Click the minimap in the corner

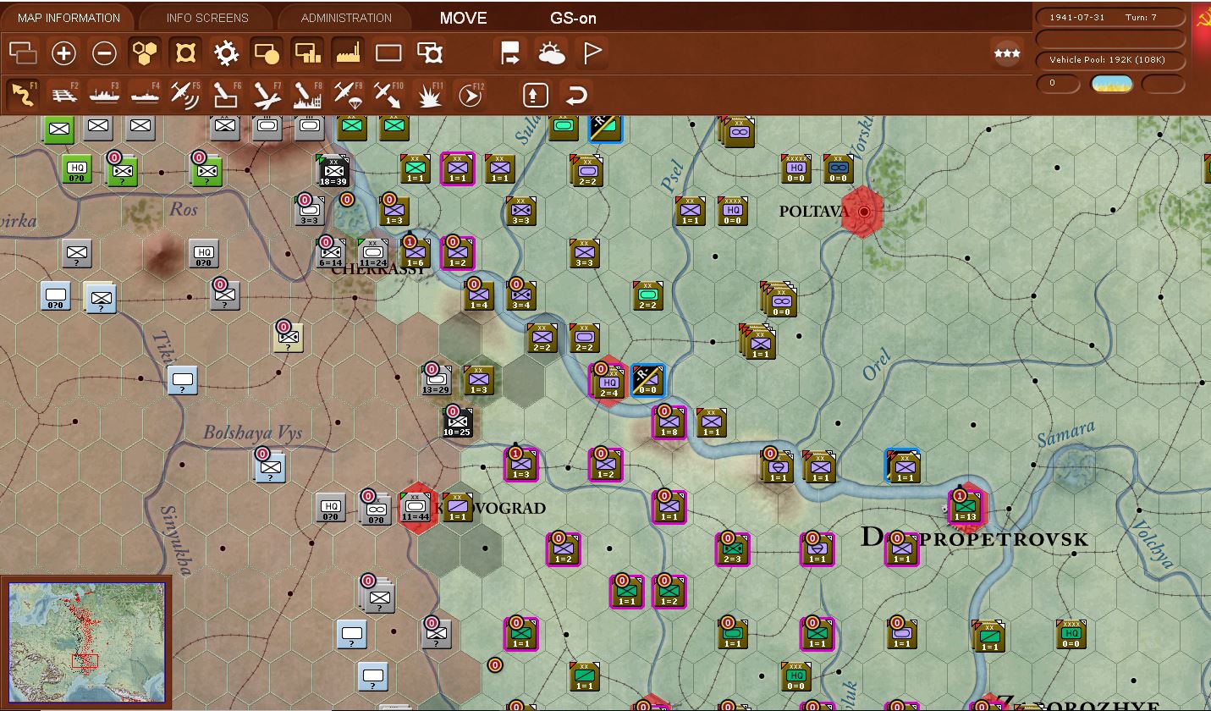(85, 642)
